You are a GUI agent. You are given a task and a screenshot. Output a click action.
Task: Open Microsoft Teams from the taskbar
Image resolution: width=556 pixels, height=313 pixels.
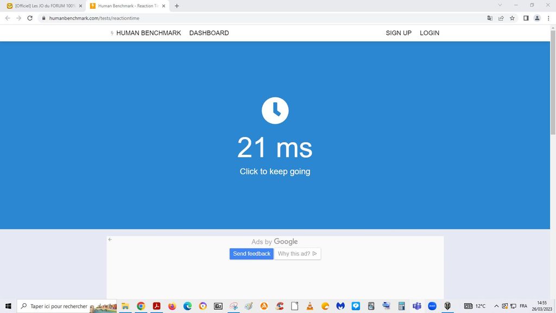416,306
